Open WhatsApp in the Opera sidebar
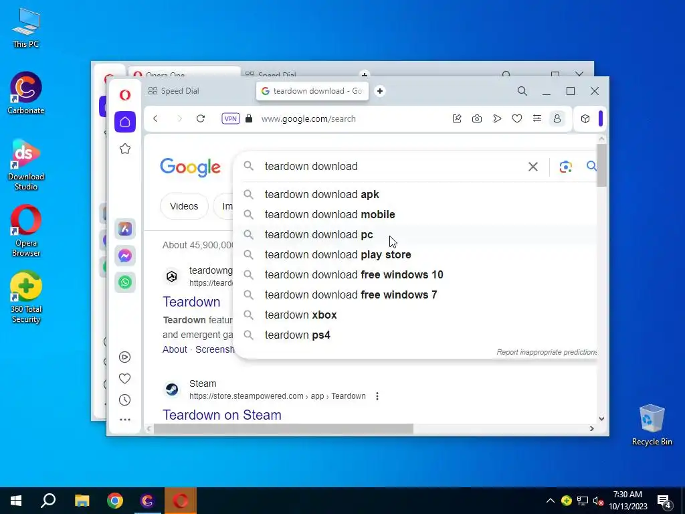 click(x=125, y=282)
